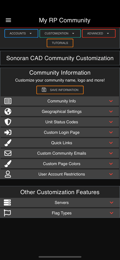Viewport: 120px width, 260px height.
Task: Select the Custom Page Colors row label
Action: (x=62, y=164)
